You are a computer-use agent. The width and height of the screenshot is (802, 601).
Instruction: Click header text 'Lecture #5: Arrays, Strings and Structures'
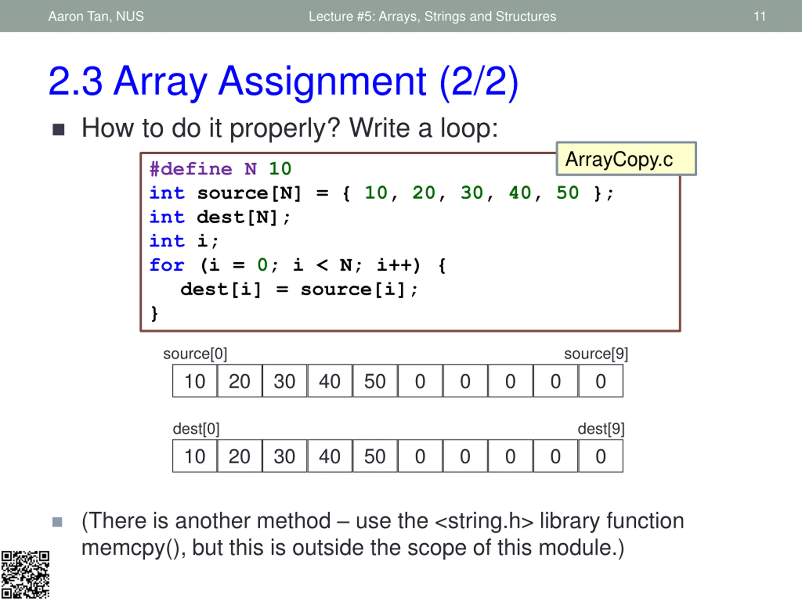[x=432, y=16]
